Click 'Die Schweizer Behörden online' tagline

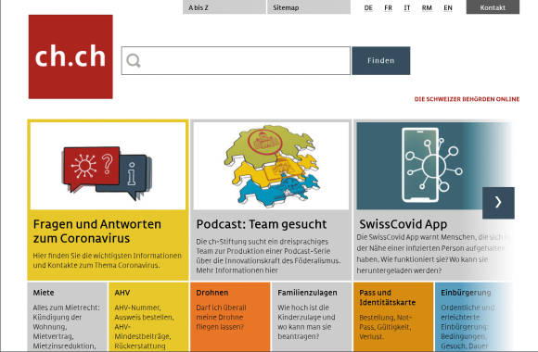pos(467,99)
